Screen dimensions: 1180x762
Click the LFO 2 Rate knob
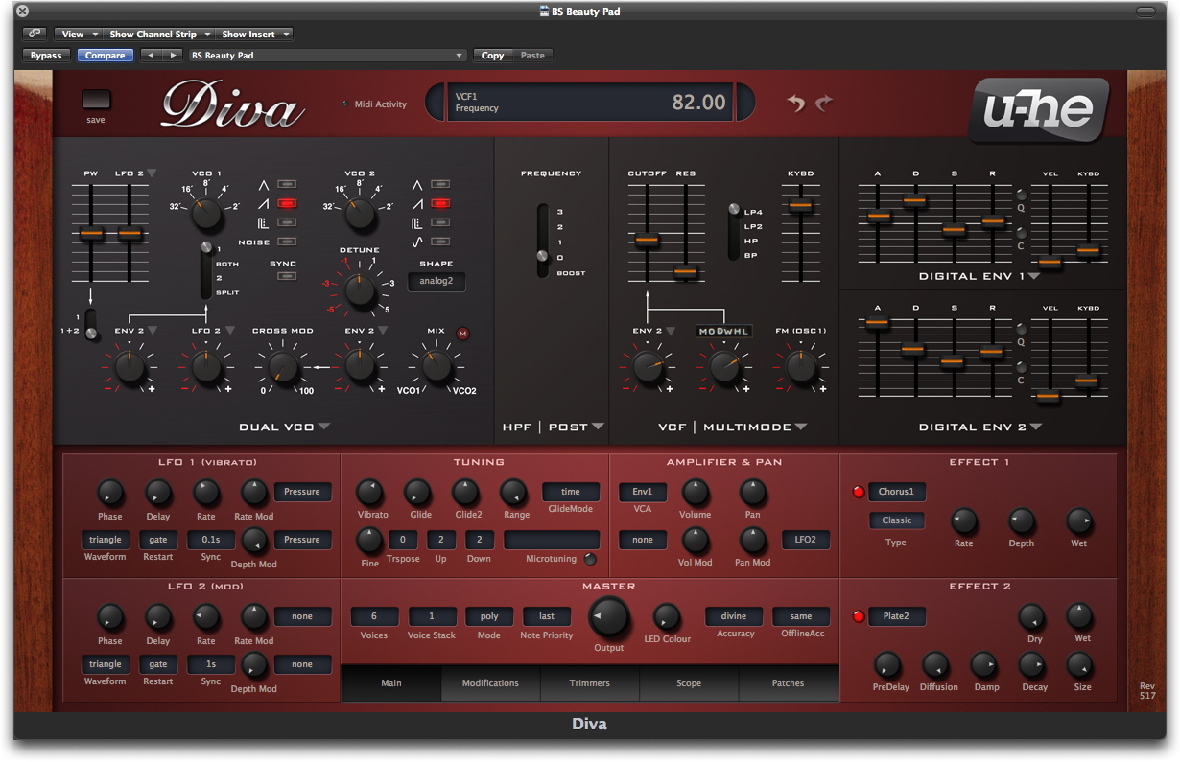point(206,618)
